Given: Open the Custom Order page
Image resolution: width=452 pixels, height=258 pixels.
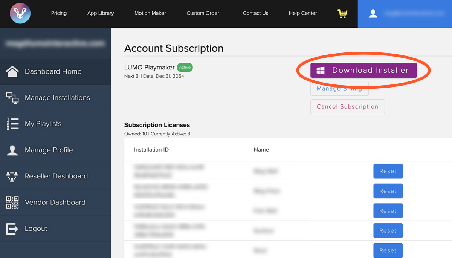Looking at the screenshot, I should point(203,13).
